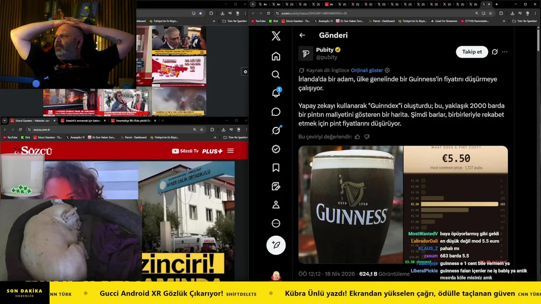Viewport: 541px width, 304px height.
Task: Open Chrome menu in x.com window
Action: coord(534,13)
